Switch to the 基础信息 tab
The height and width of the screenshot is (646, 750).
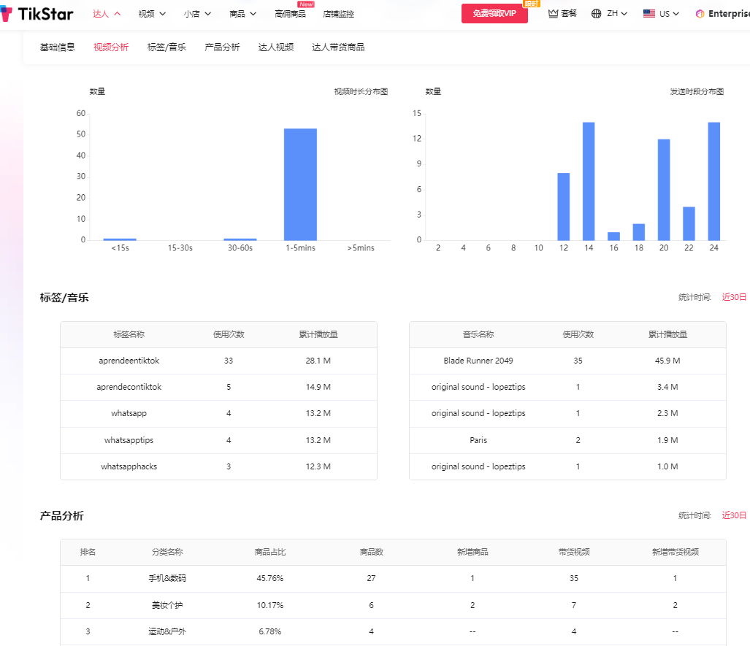click(58, 45)
